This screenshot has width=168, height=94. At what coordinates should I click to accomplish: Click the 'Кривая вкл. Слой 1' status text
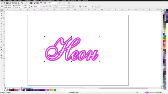(74, 92)
